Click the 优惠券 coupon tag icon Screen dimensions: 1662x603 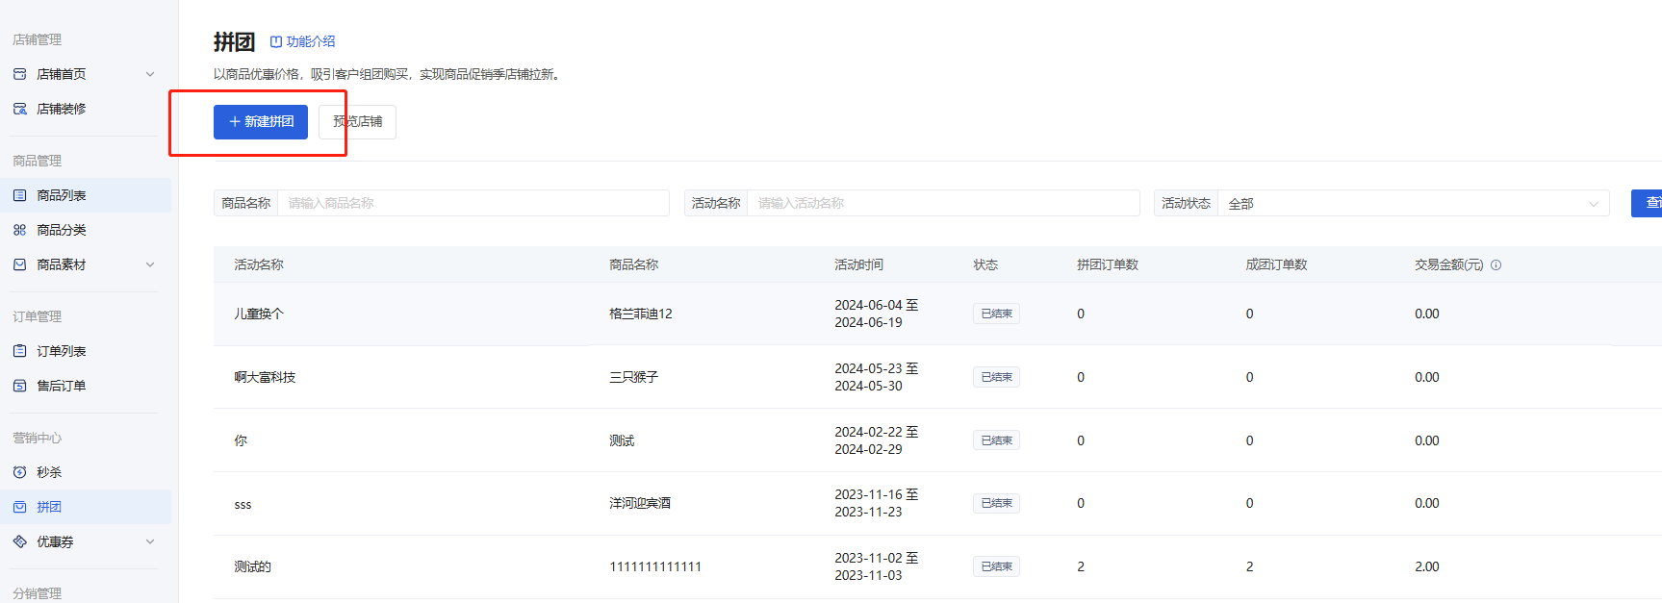pos(19,541)
